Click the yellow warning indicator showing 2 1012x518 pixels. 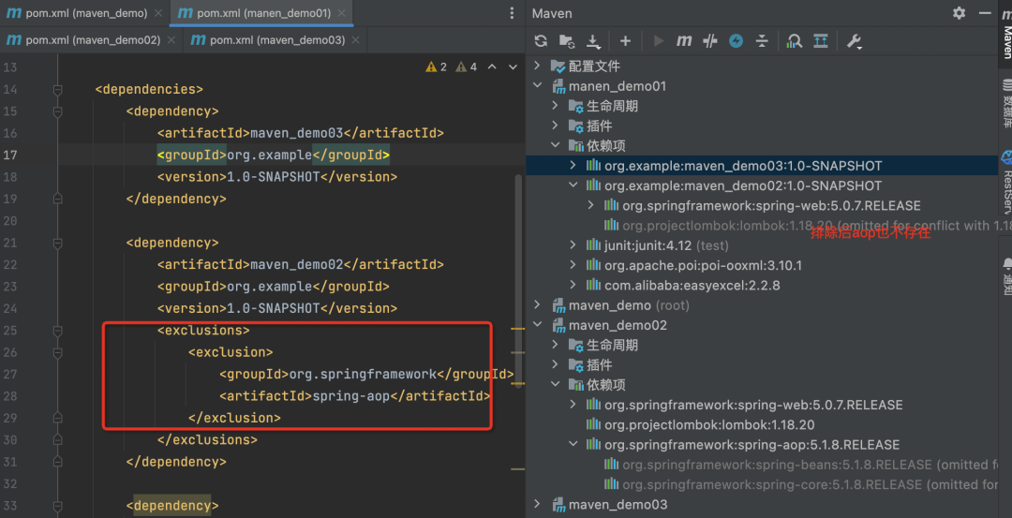coord(437,67)
